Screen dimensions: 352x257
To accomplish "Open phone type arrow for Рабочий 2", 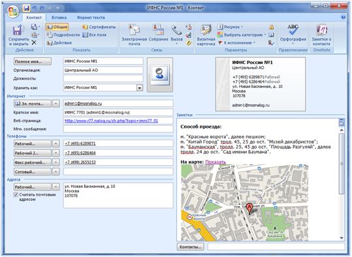I will point(56,153).
